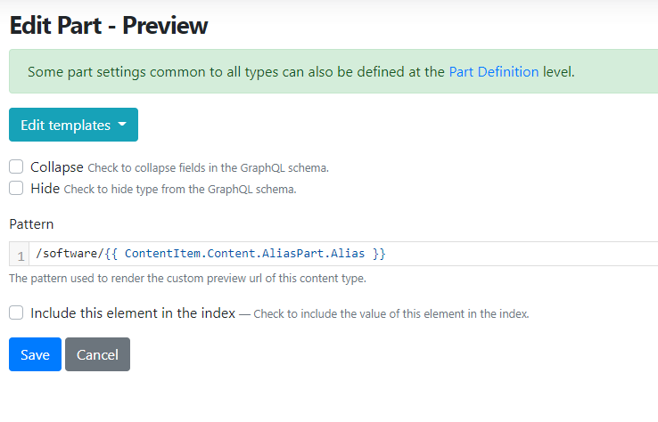Image resolution: width=658 pixels, height=422 pixels.
Task: Place cursor in the /software/ text
Action: point(70,254)
